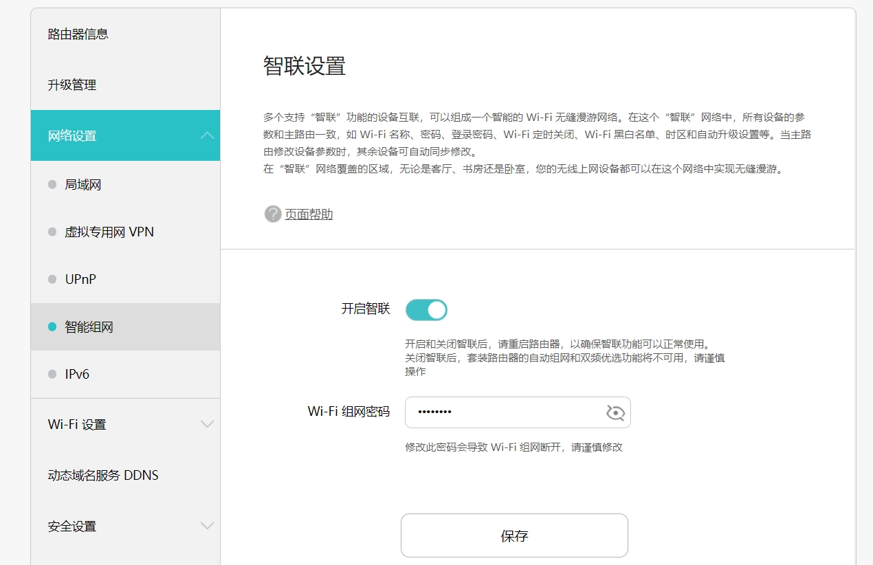The height and width of the screenshot is (565, 873).
Task: Turn off the 开启智联 switch
Action: pyautogui.click(x=426, y=310)
